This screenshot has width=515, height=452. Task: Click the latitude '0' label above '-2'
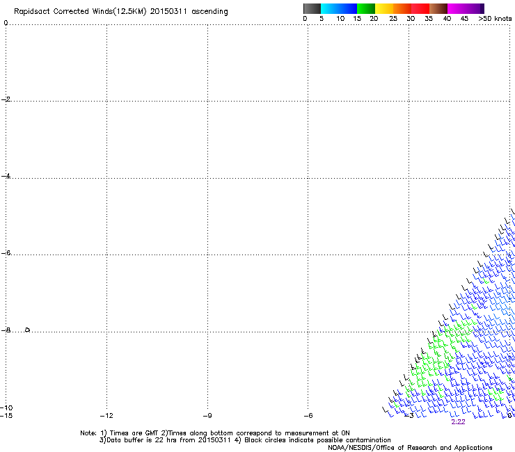click(6, 23)
